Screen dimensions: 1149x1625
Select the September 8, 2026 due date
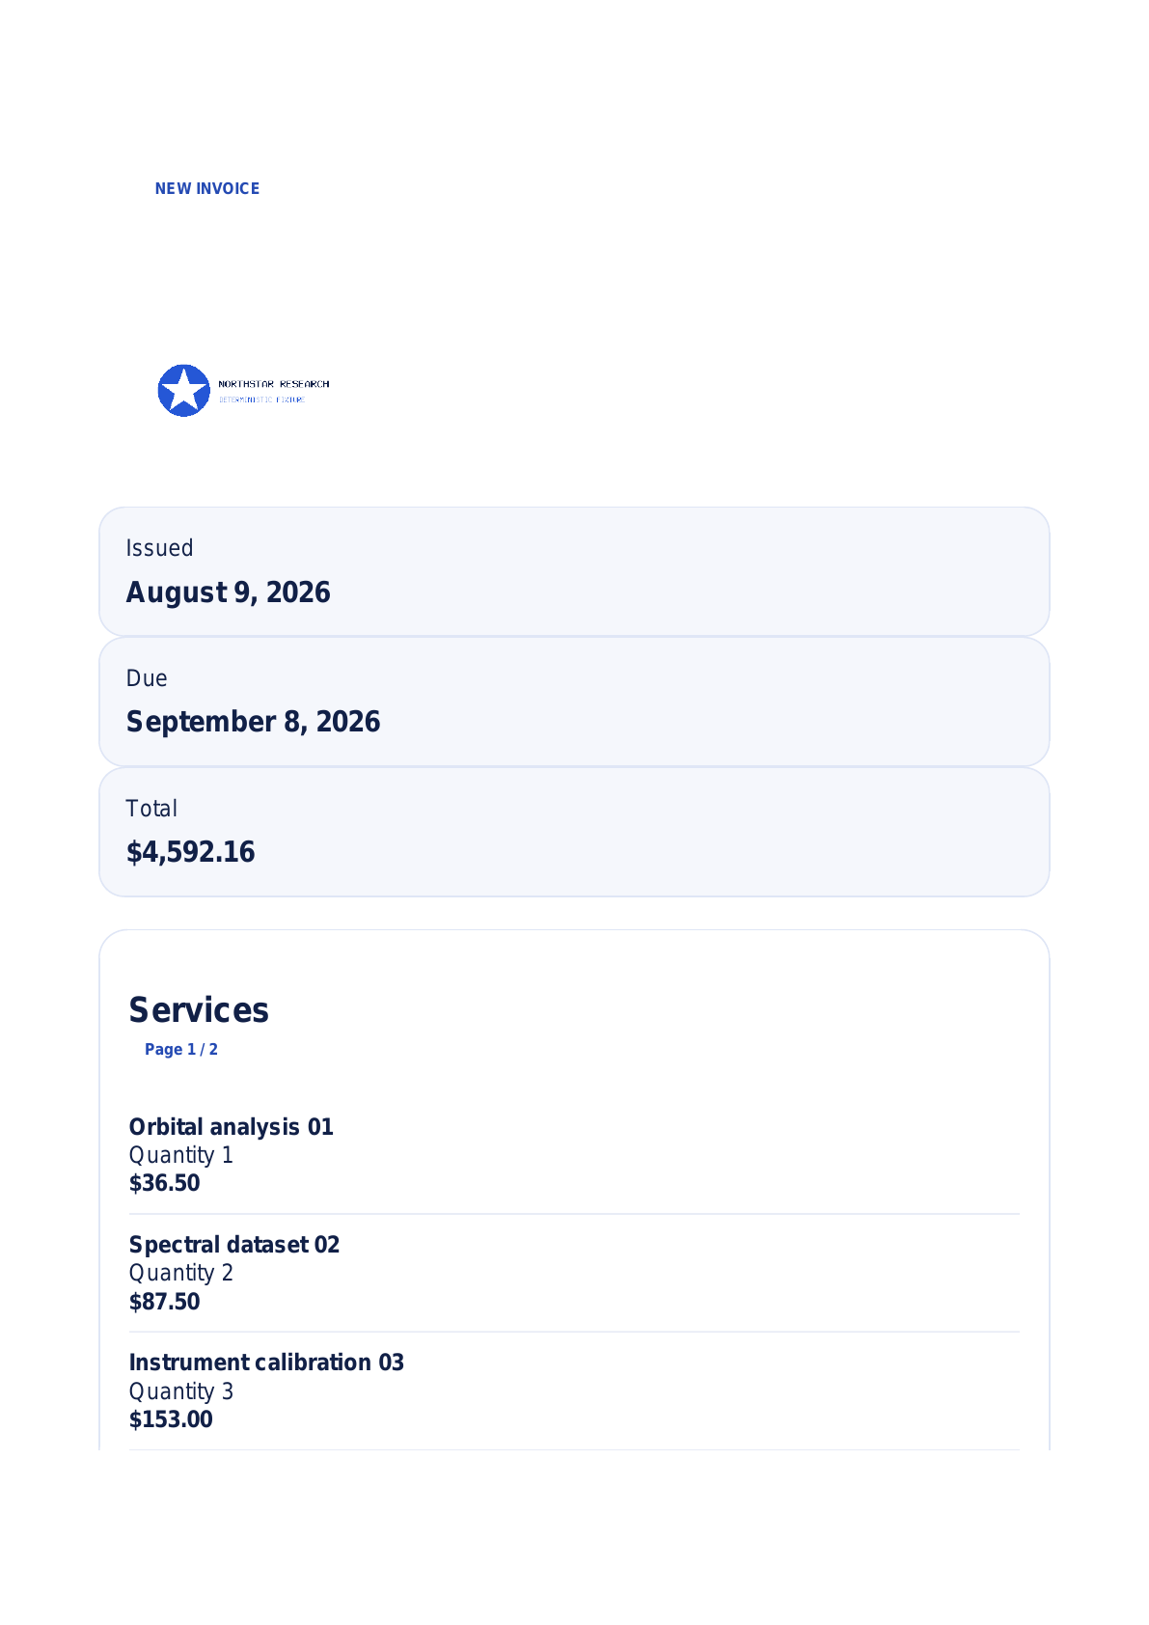pyautogui.click(x=253, y=722)
